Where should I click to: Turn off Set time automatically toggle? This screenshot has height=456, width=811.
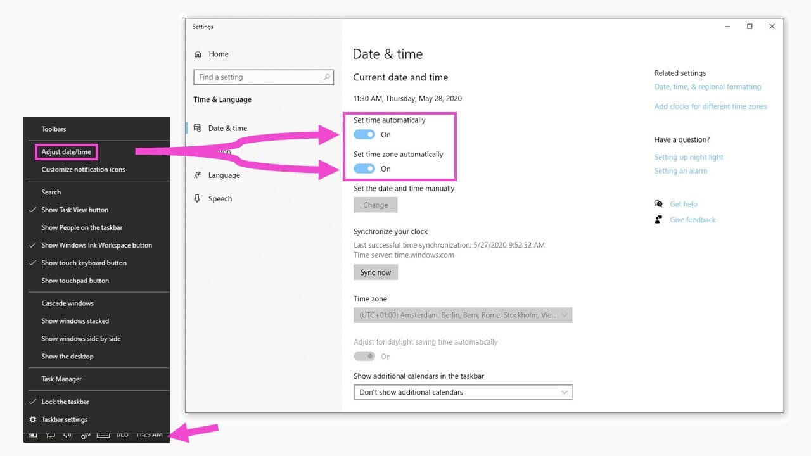(x=364, y=134)
